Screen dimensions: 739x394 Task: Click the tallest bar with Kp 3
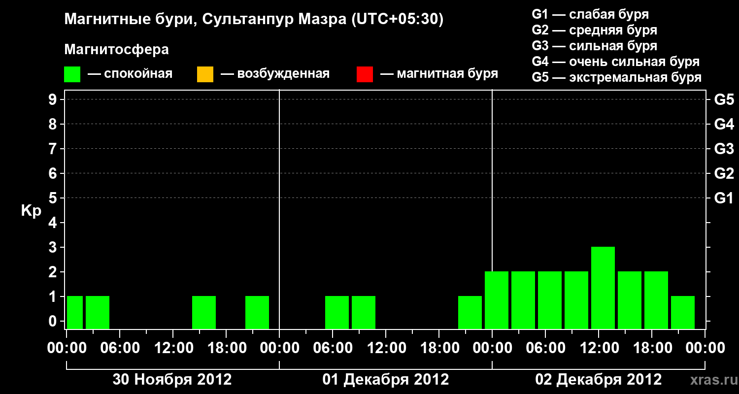point(603,288)
